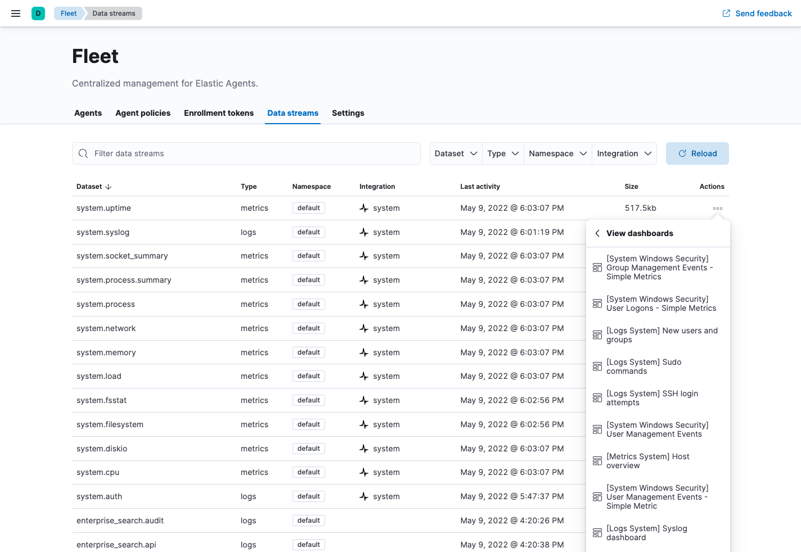The height and width of the screenshot is (552, 801).
Task: Open the [Metrics System] Host overview dashboard icon
Action: pyautogui.click(x=597, y=460)
